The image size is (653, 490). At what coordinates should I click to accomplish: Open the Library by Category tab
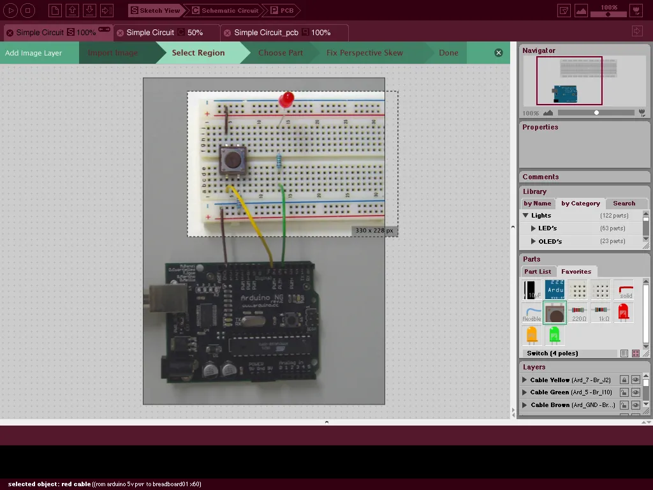580,204
